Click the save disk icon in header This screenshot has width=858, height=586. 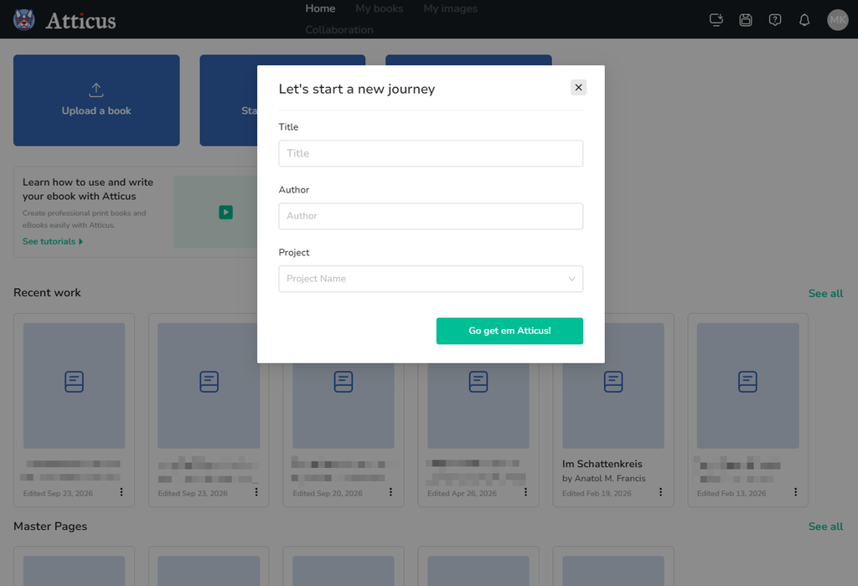click(x=745, y=20)
